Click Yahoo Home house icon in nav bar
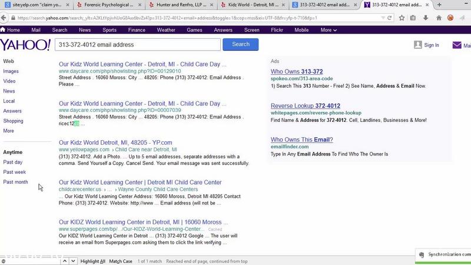The width and height of the screenshot is (471, 265). pyautogui.click(x=3, y=29)
